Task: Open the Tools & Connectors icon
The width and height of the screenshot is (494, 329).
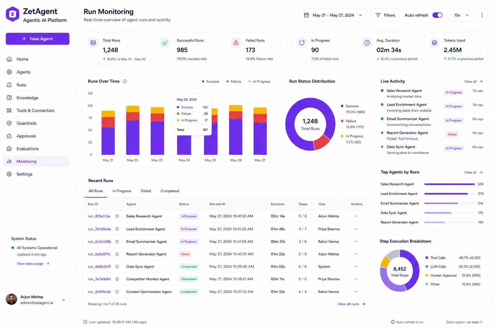Action: (9, 111)
